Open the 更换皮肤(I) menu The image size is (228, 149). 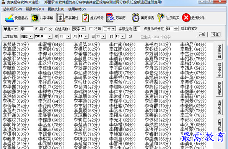click(56, 9)
